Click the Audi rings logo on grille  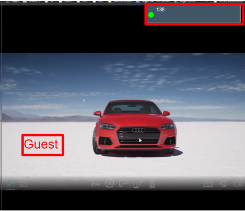coord(139,130)
